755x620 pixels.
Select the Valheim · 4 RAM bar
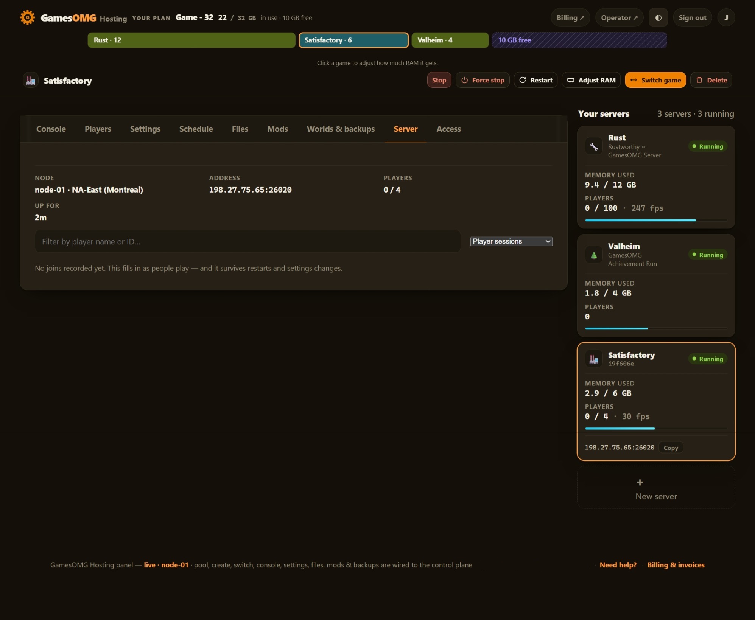tap(450, 40)
